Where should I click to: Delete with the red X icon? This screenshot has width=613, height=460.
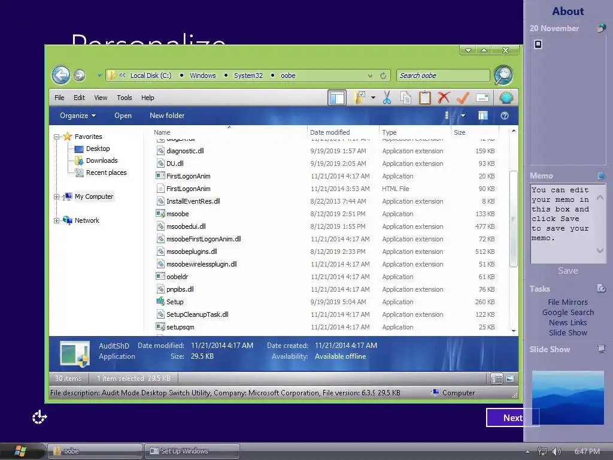tap(444, 98)
